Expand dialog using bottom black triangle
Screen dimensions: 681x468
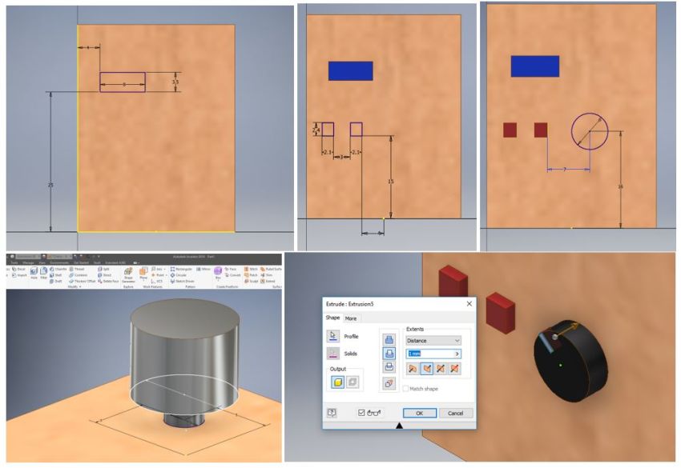399,426
